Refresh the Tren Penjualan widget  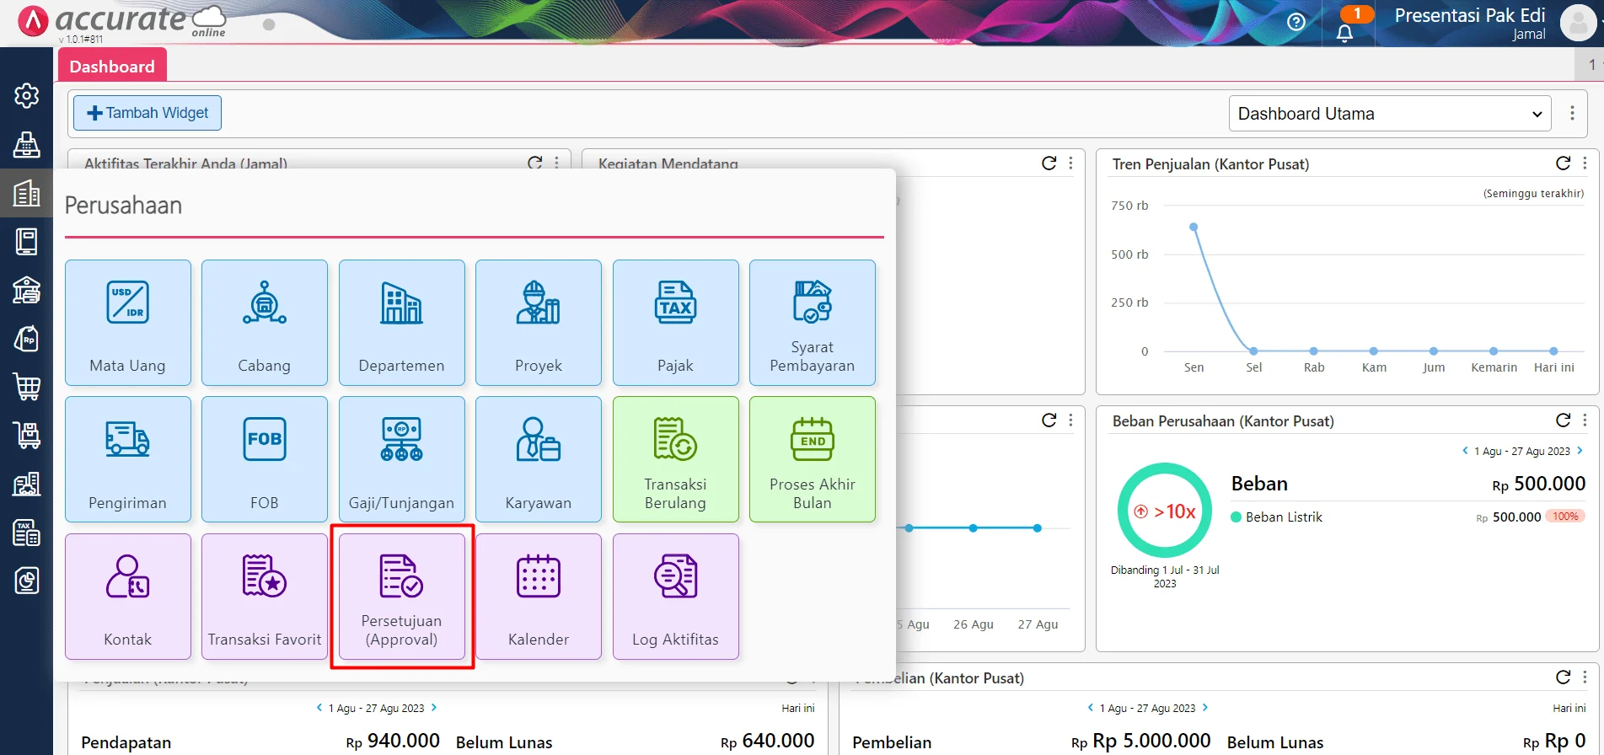pyautogui.click(x=1563, y=163)
